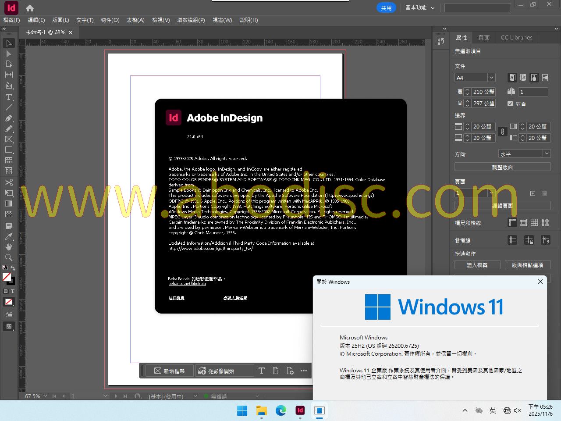Open the behance.net/bbekaia link

pos(187,284)
